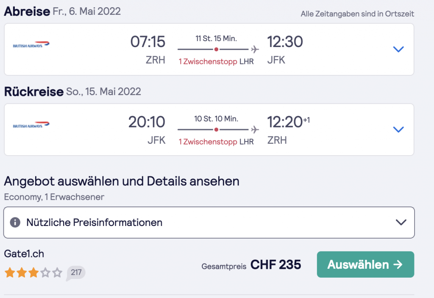Image resolution: width=434 pixels, height=298 pixels.
Task: Open the Nützliche Preisinformationen dropdown arrow
Action: (401, 222)
